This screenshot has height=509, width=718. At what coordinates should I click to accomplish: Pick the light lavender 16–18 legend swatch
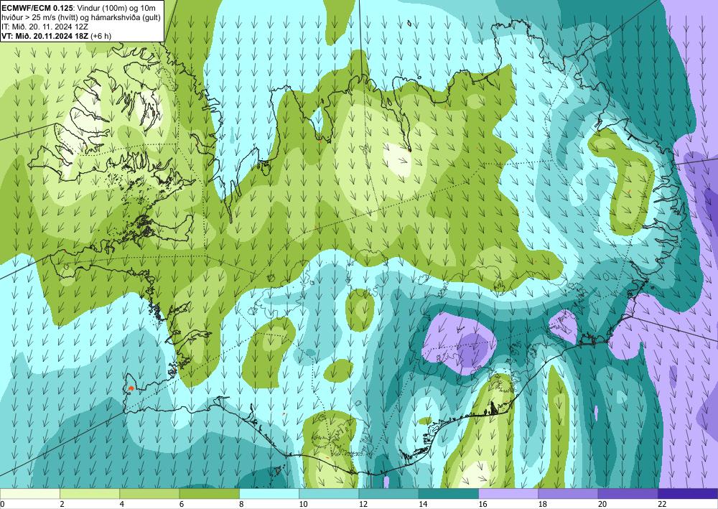tap(508, 494)
